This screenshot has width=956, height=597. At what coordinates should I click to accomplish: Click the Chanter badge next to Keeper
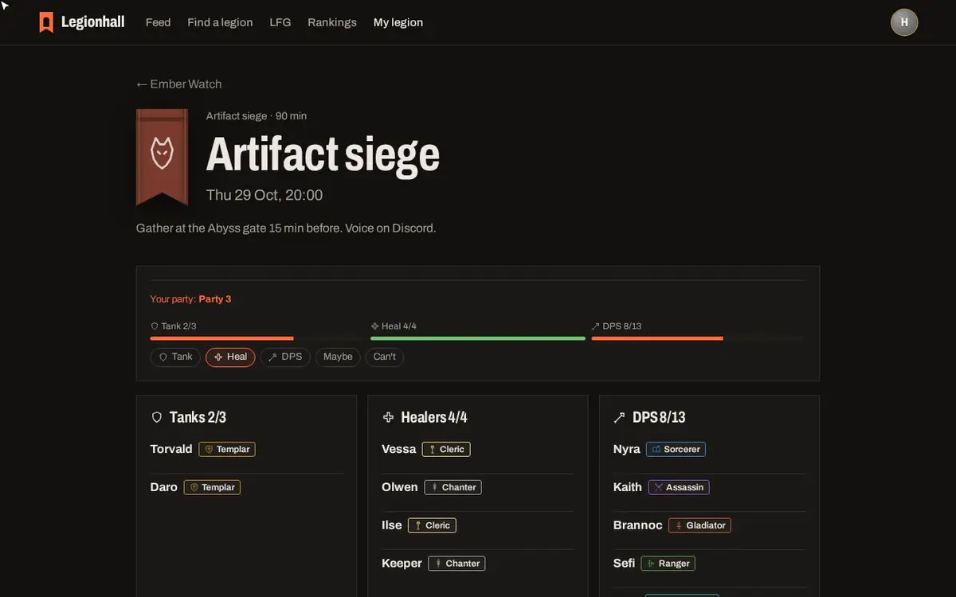[x=456, y=564]
